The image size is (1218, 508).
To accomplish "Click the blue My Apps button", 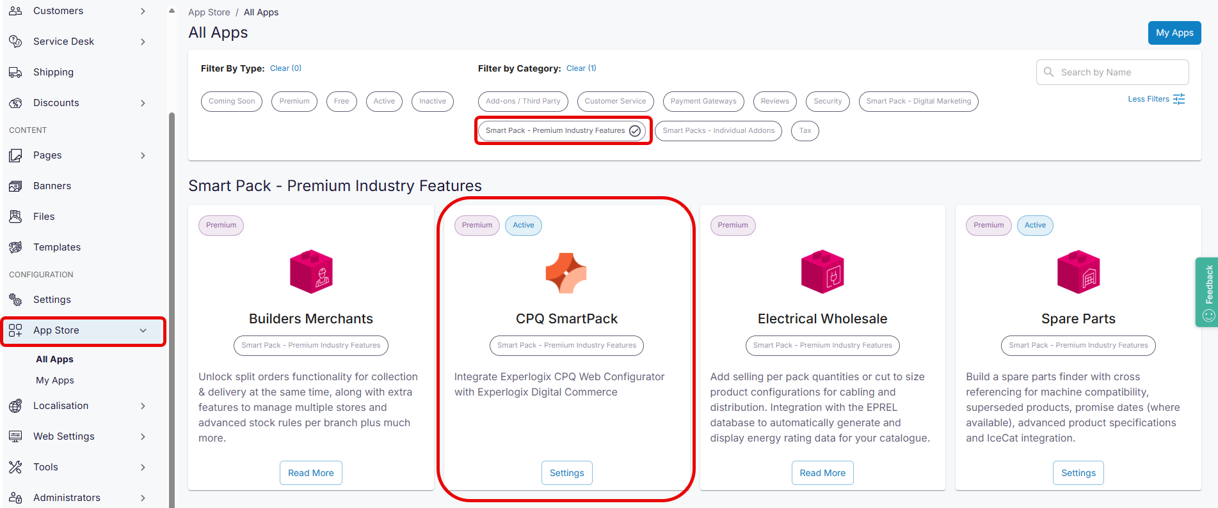I will 1174,33.
